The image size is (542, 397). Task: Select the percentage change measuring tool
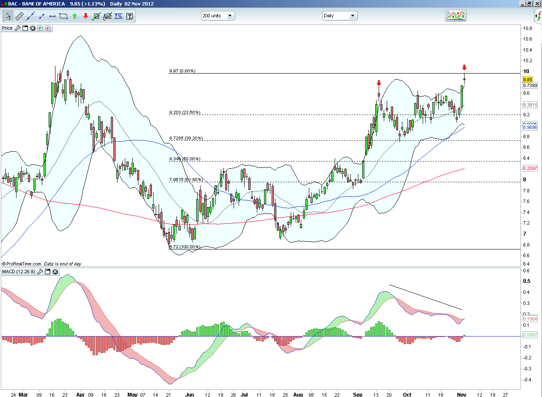click(118, 16)
